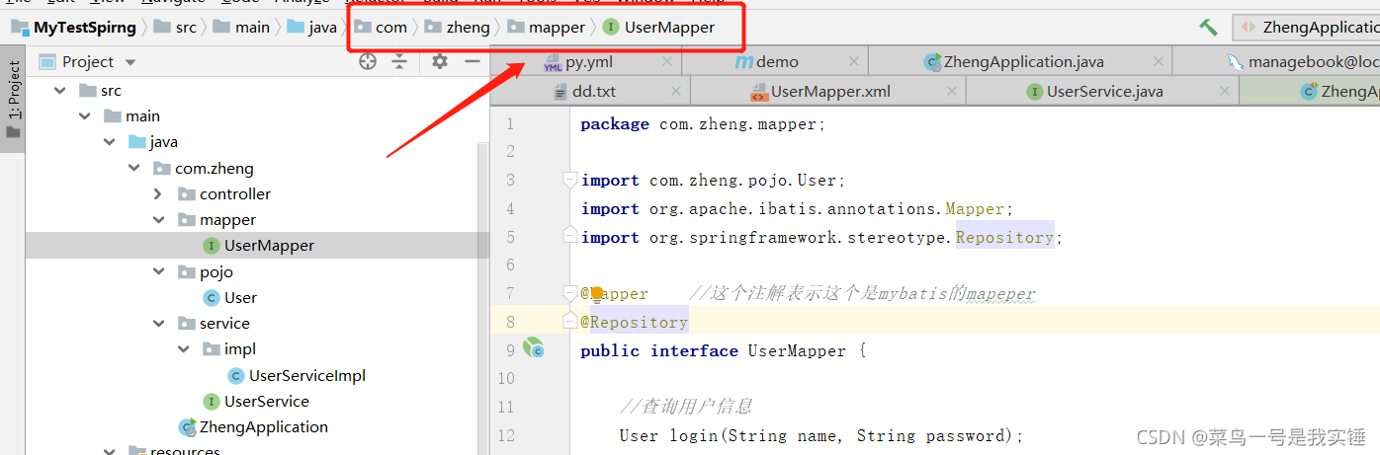
Task: Select the User class in project tree
Action: tap(240, 297)
